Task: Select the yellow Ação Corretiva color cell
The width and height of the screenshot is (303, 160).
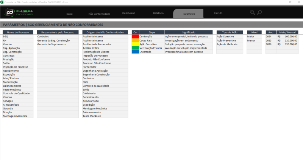Action: (x=135, y=44)
